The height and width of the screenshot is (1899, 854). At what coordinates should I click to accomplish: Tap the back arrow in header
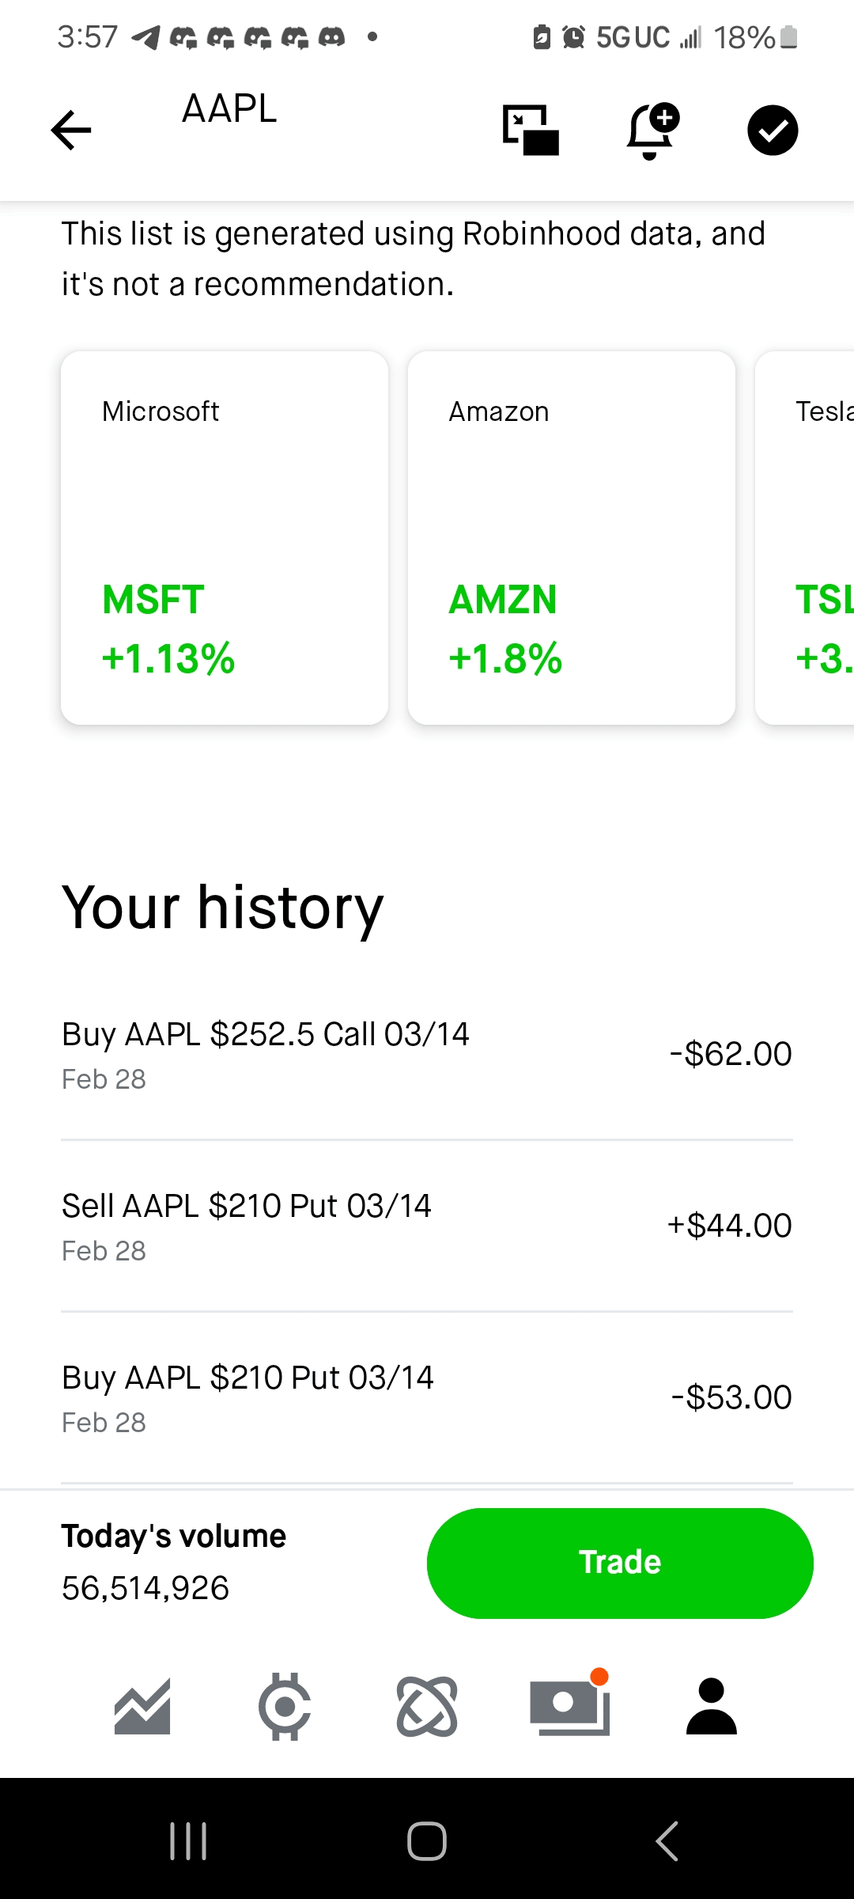click(x=71, y=131)
